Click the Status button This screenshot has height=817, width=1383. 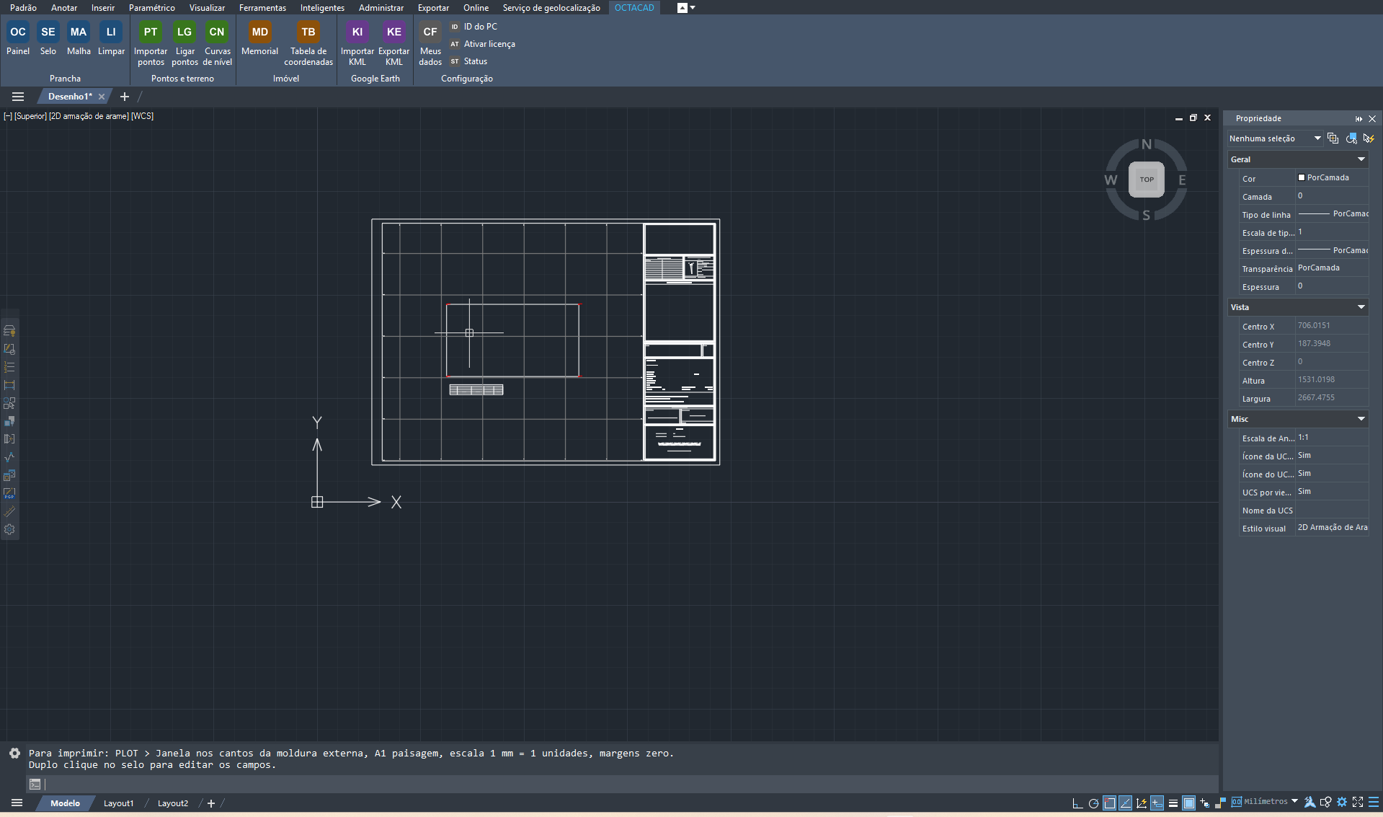tap(469, 61)
